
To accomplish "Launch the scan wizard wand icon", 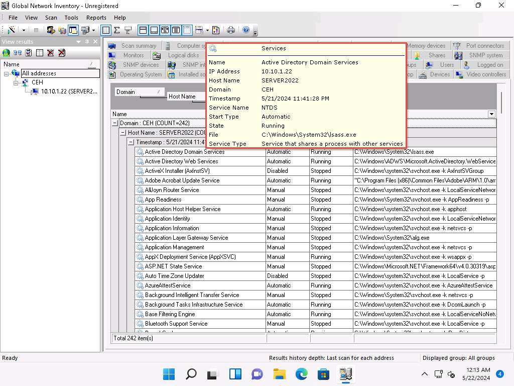I will pos(11,30).
